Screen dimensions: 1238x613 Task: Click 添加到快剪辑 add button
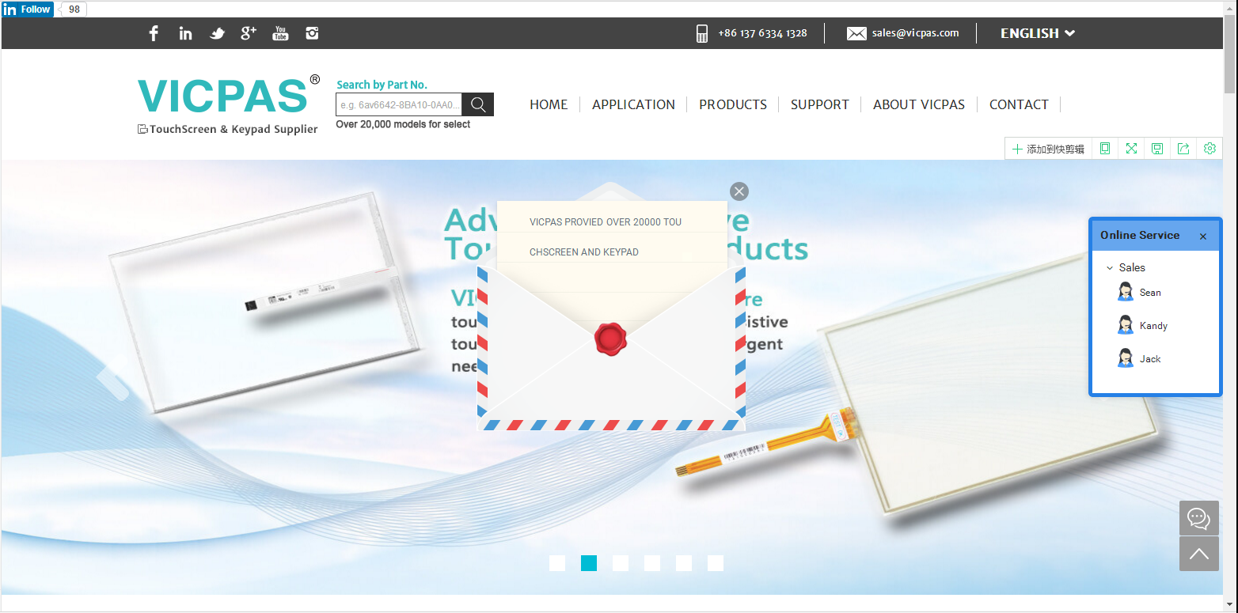pyautogui.click(x=1048, y=149)
